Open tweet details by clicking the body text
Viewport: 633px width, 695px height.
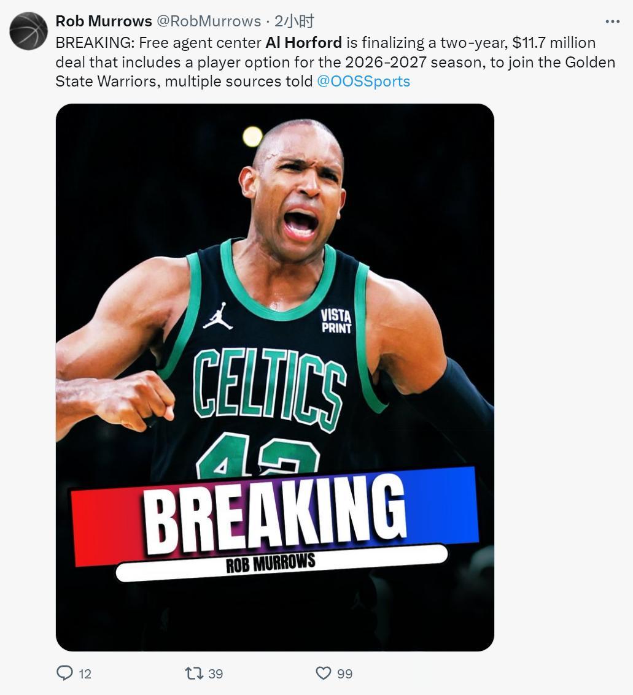click(x=335, y=62)
